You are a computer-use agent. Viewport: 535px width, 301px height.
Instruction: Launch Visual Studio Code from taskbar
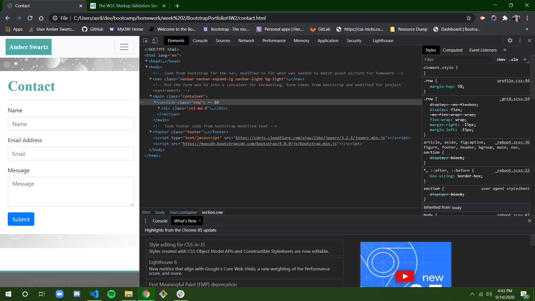point(94,294)
